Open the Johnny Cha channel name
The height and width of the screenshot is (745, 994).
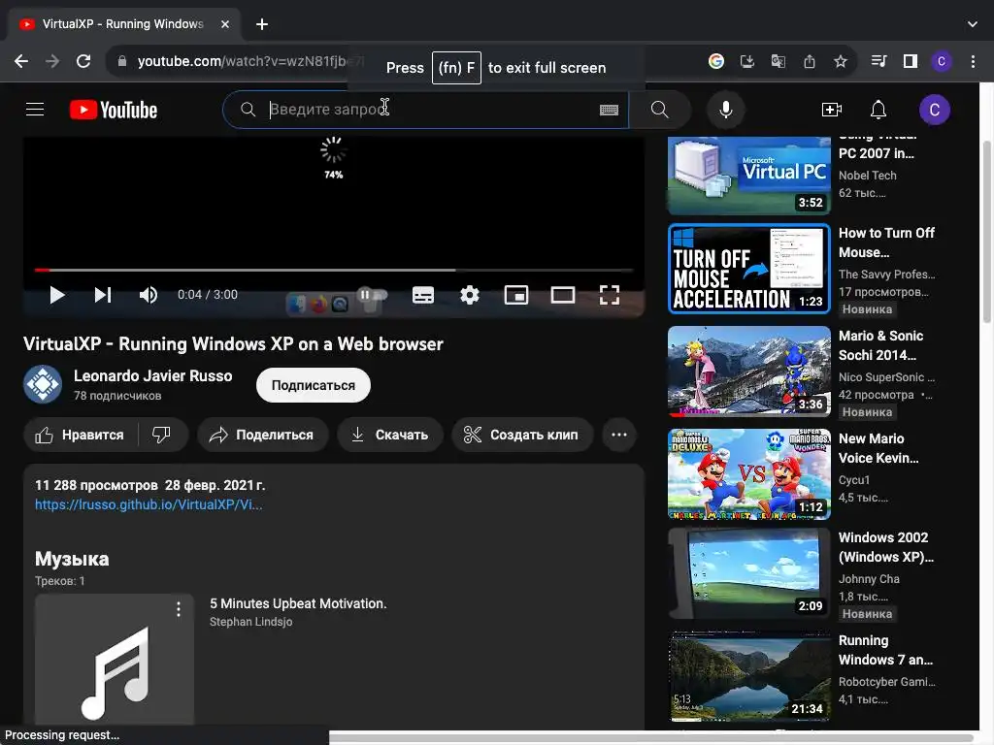click(x=869, y=579)
